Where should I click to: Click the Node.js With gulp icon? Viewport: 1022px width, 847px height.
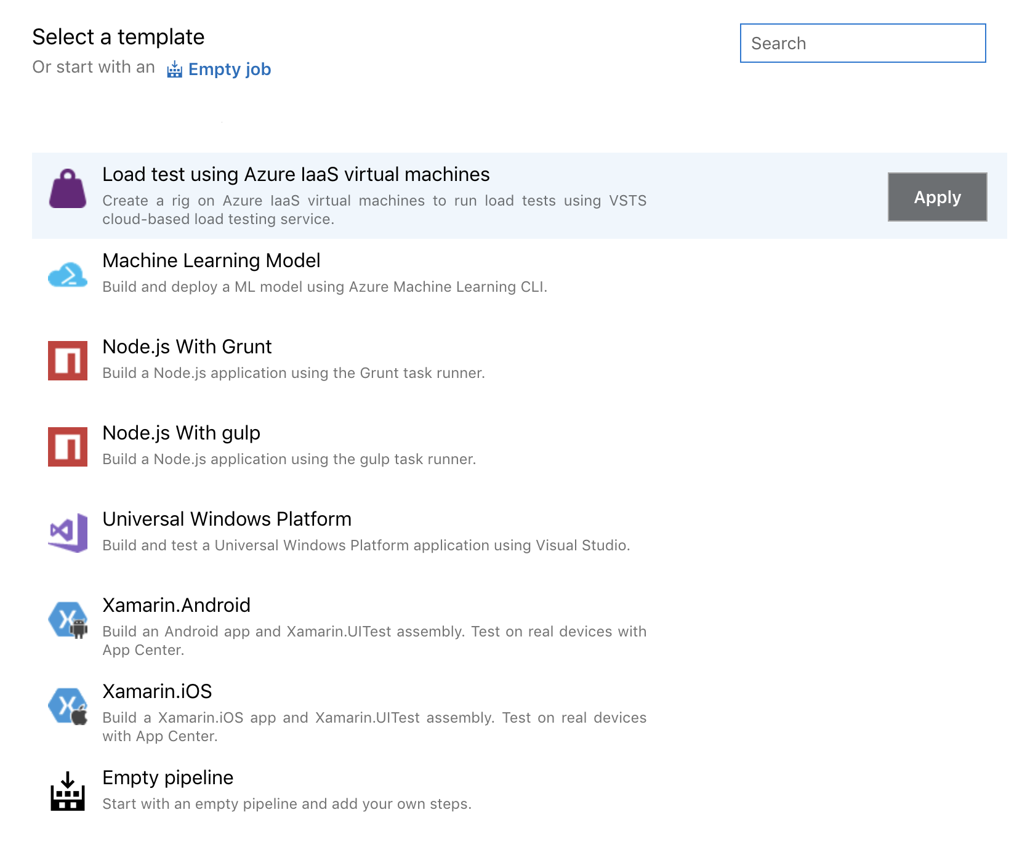[x=68, y=446]
